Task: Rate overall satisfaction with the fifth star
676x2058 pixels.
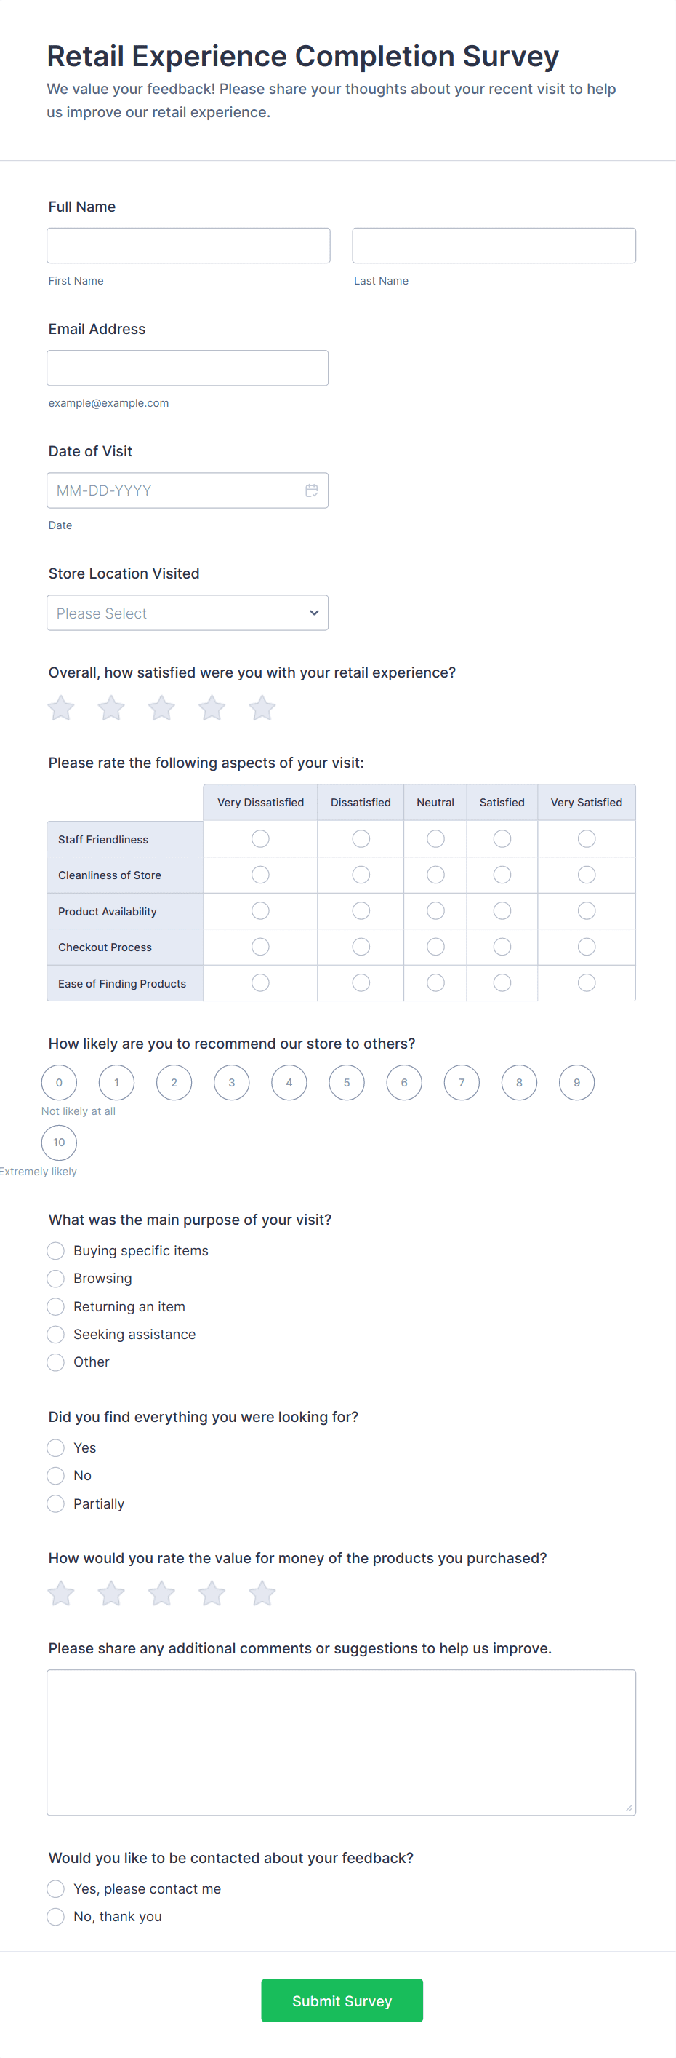Action: (262, 708)
